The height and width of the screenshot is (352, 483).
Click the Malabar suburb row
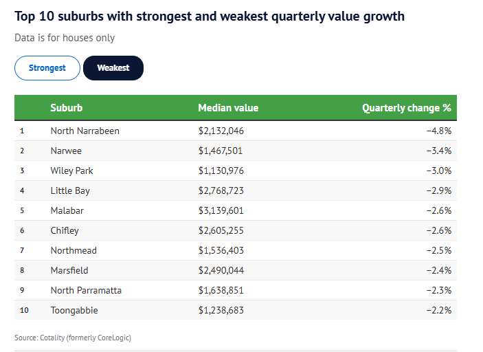[x=236, y=210]
